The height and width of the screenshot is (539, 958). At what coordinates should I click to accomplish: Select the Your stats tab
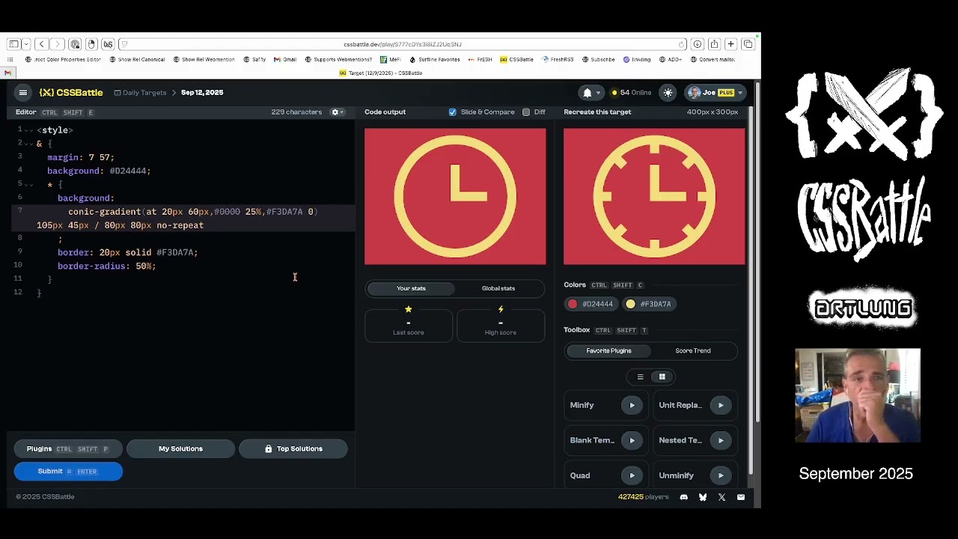pyautogui.click(x=411, y=288)
